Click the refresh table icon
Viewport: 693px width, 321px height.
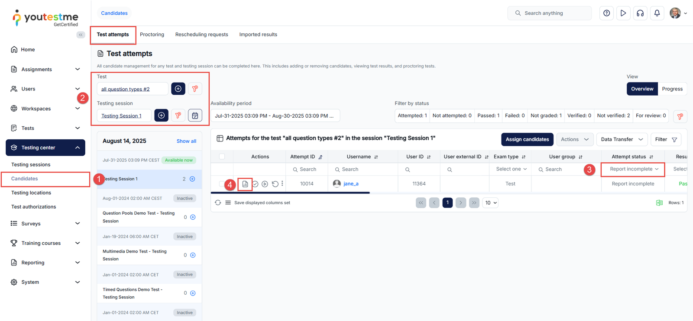click(x=218, y=202)
